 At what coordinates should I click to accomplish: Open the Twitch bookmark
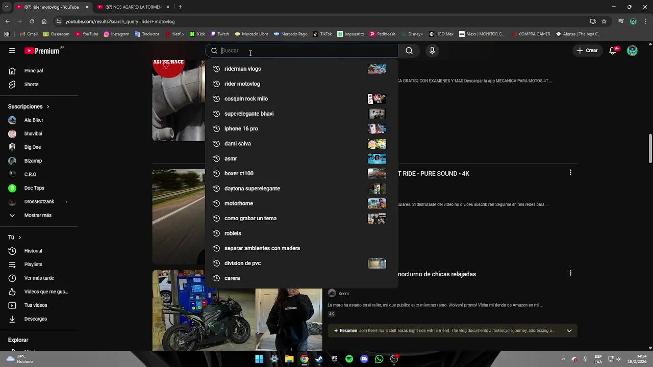coord(220,34)
